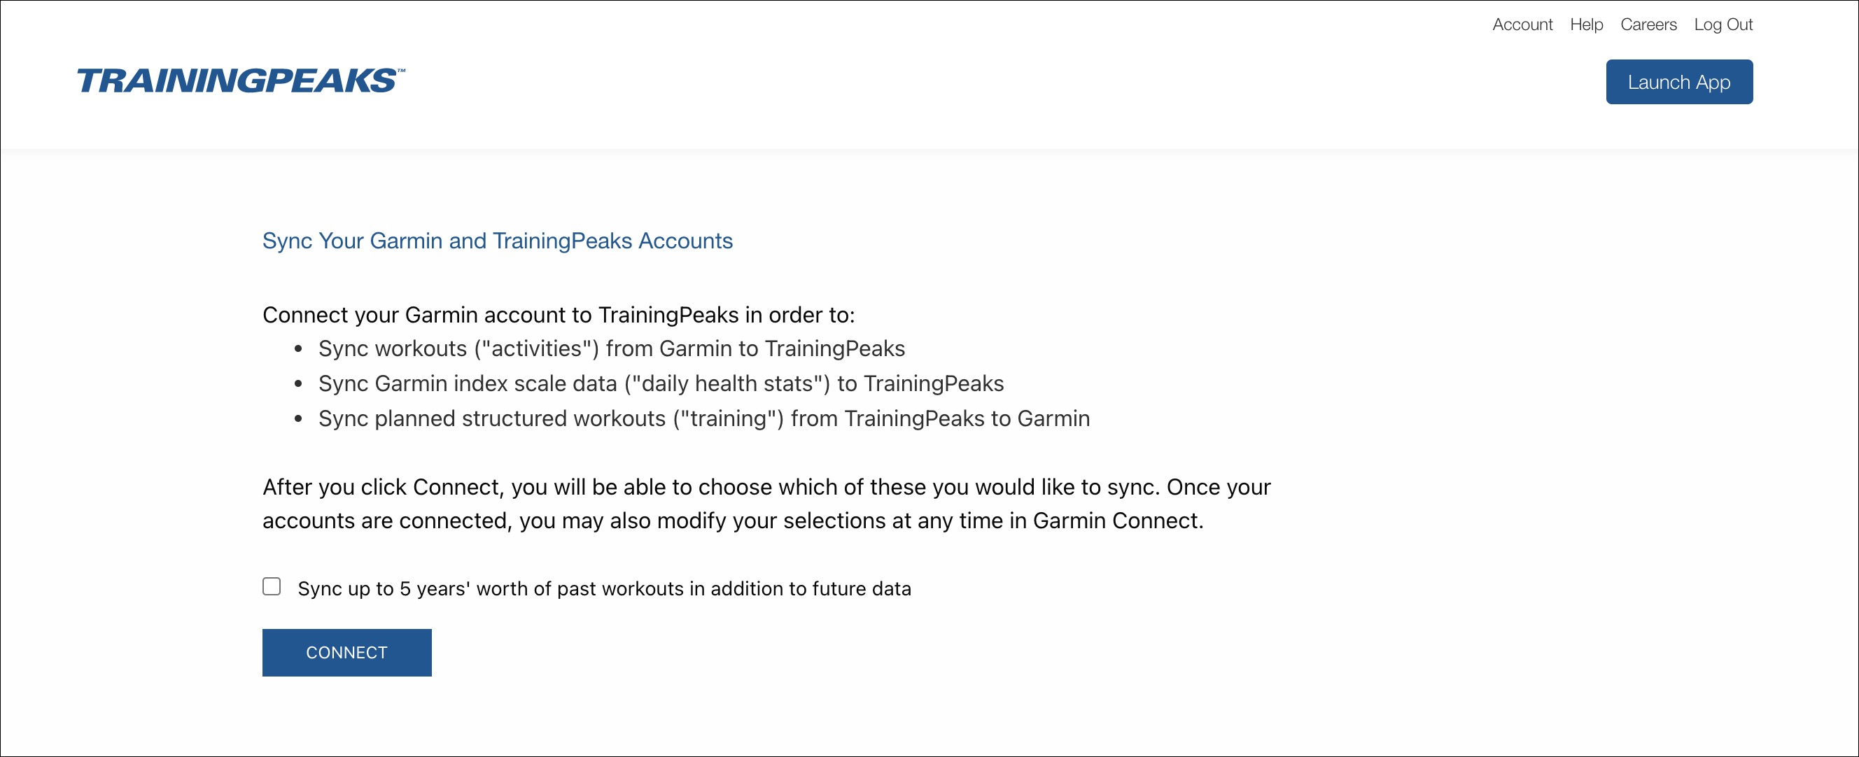Click the trademark symbol beside the logo
1859x757 pixels.
point(401,71)
